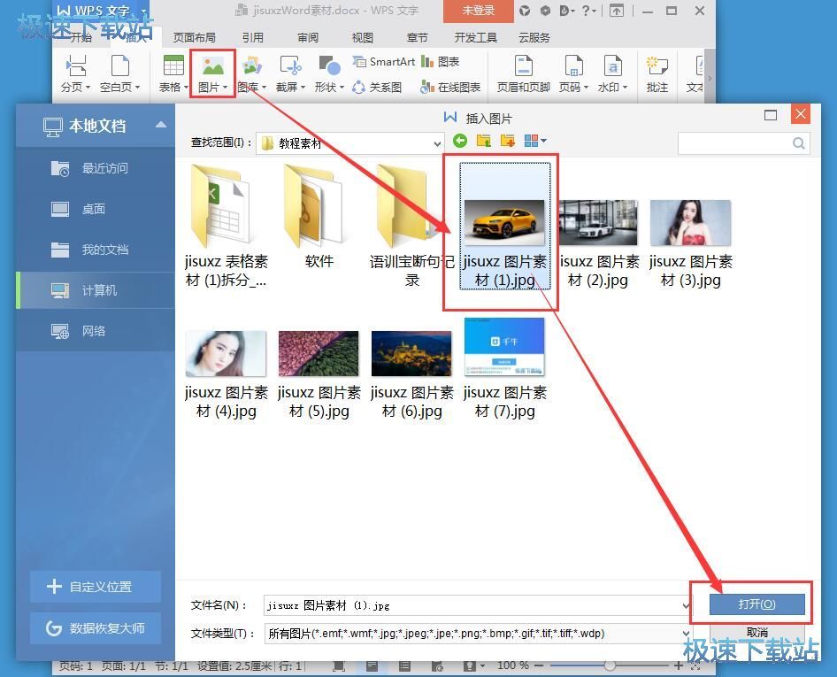Viewport: 837px width, 677px height.
Task: Insert SmartArt graphic
Action: (383, 62)
